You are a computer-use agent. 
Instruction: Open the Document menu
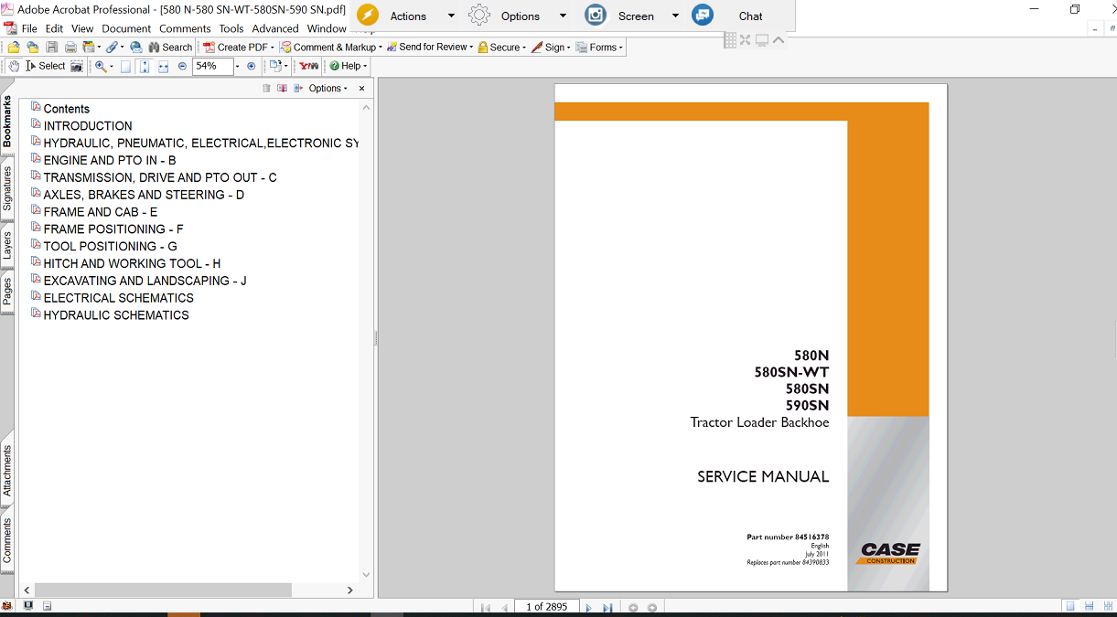[x=126, y=28]
